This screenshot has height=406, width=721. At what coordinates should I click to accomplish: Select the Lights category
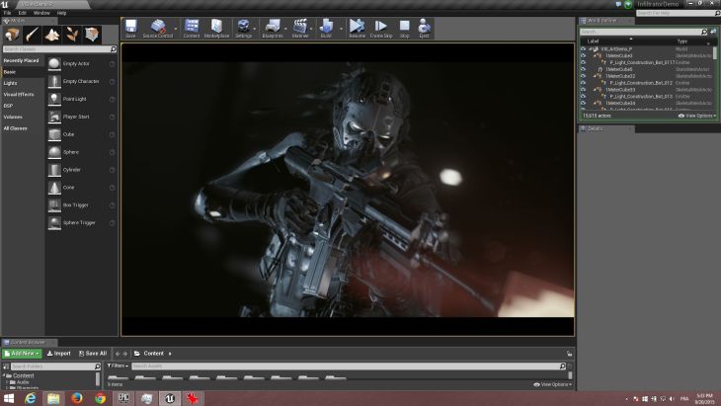[x=10, y=83]
